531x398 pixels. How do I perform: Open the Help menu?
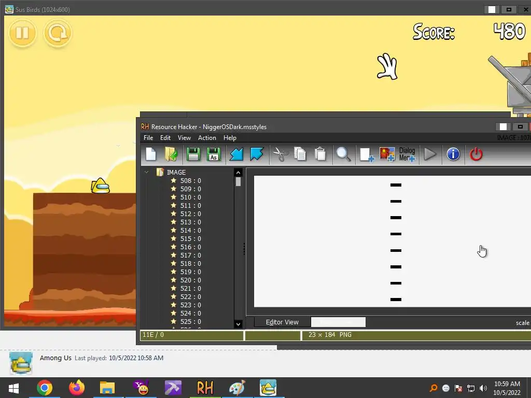pyautogui.click(x=230, y=138)
